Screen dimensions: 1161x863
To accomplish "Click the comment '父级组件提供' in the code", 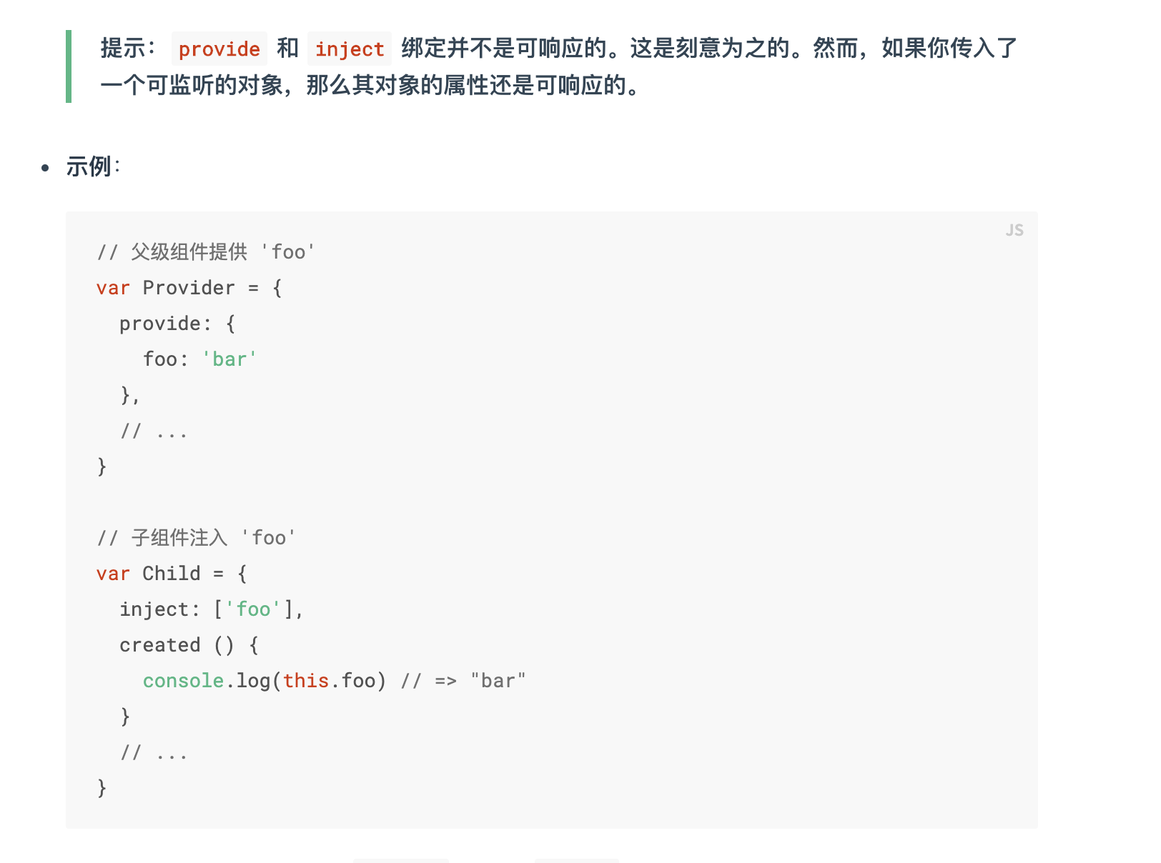I will [x=189, y=252].
